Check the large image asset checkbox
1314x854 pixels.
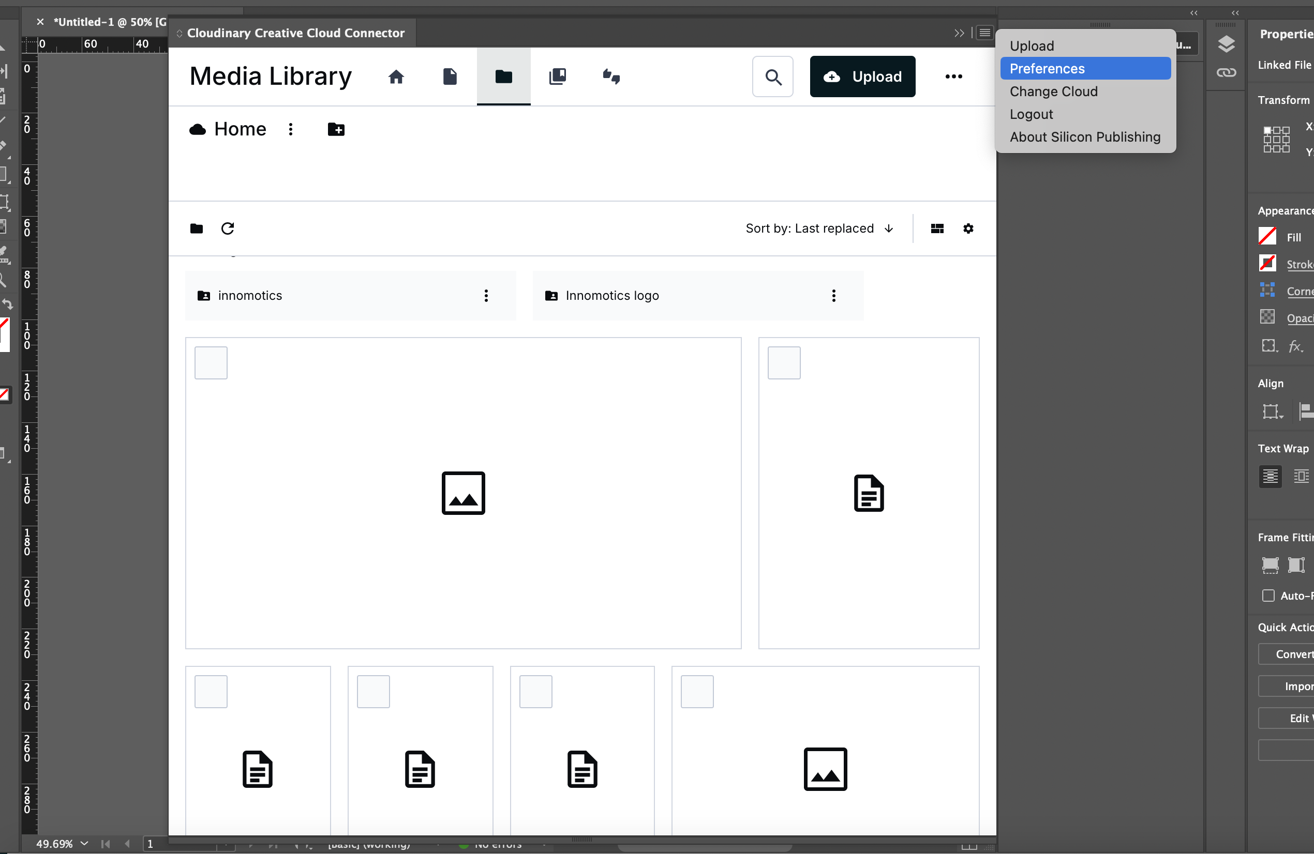coord(211,363)
